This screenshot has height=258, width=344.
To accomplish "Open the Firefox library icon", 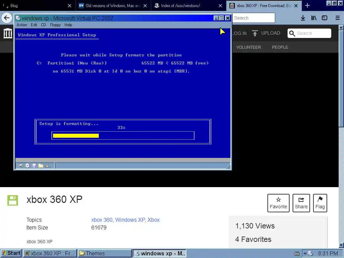I will coord(314,18).
